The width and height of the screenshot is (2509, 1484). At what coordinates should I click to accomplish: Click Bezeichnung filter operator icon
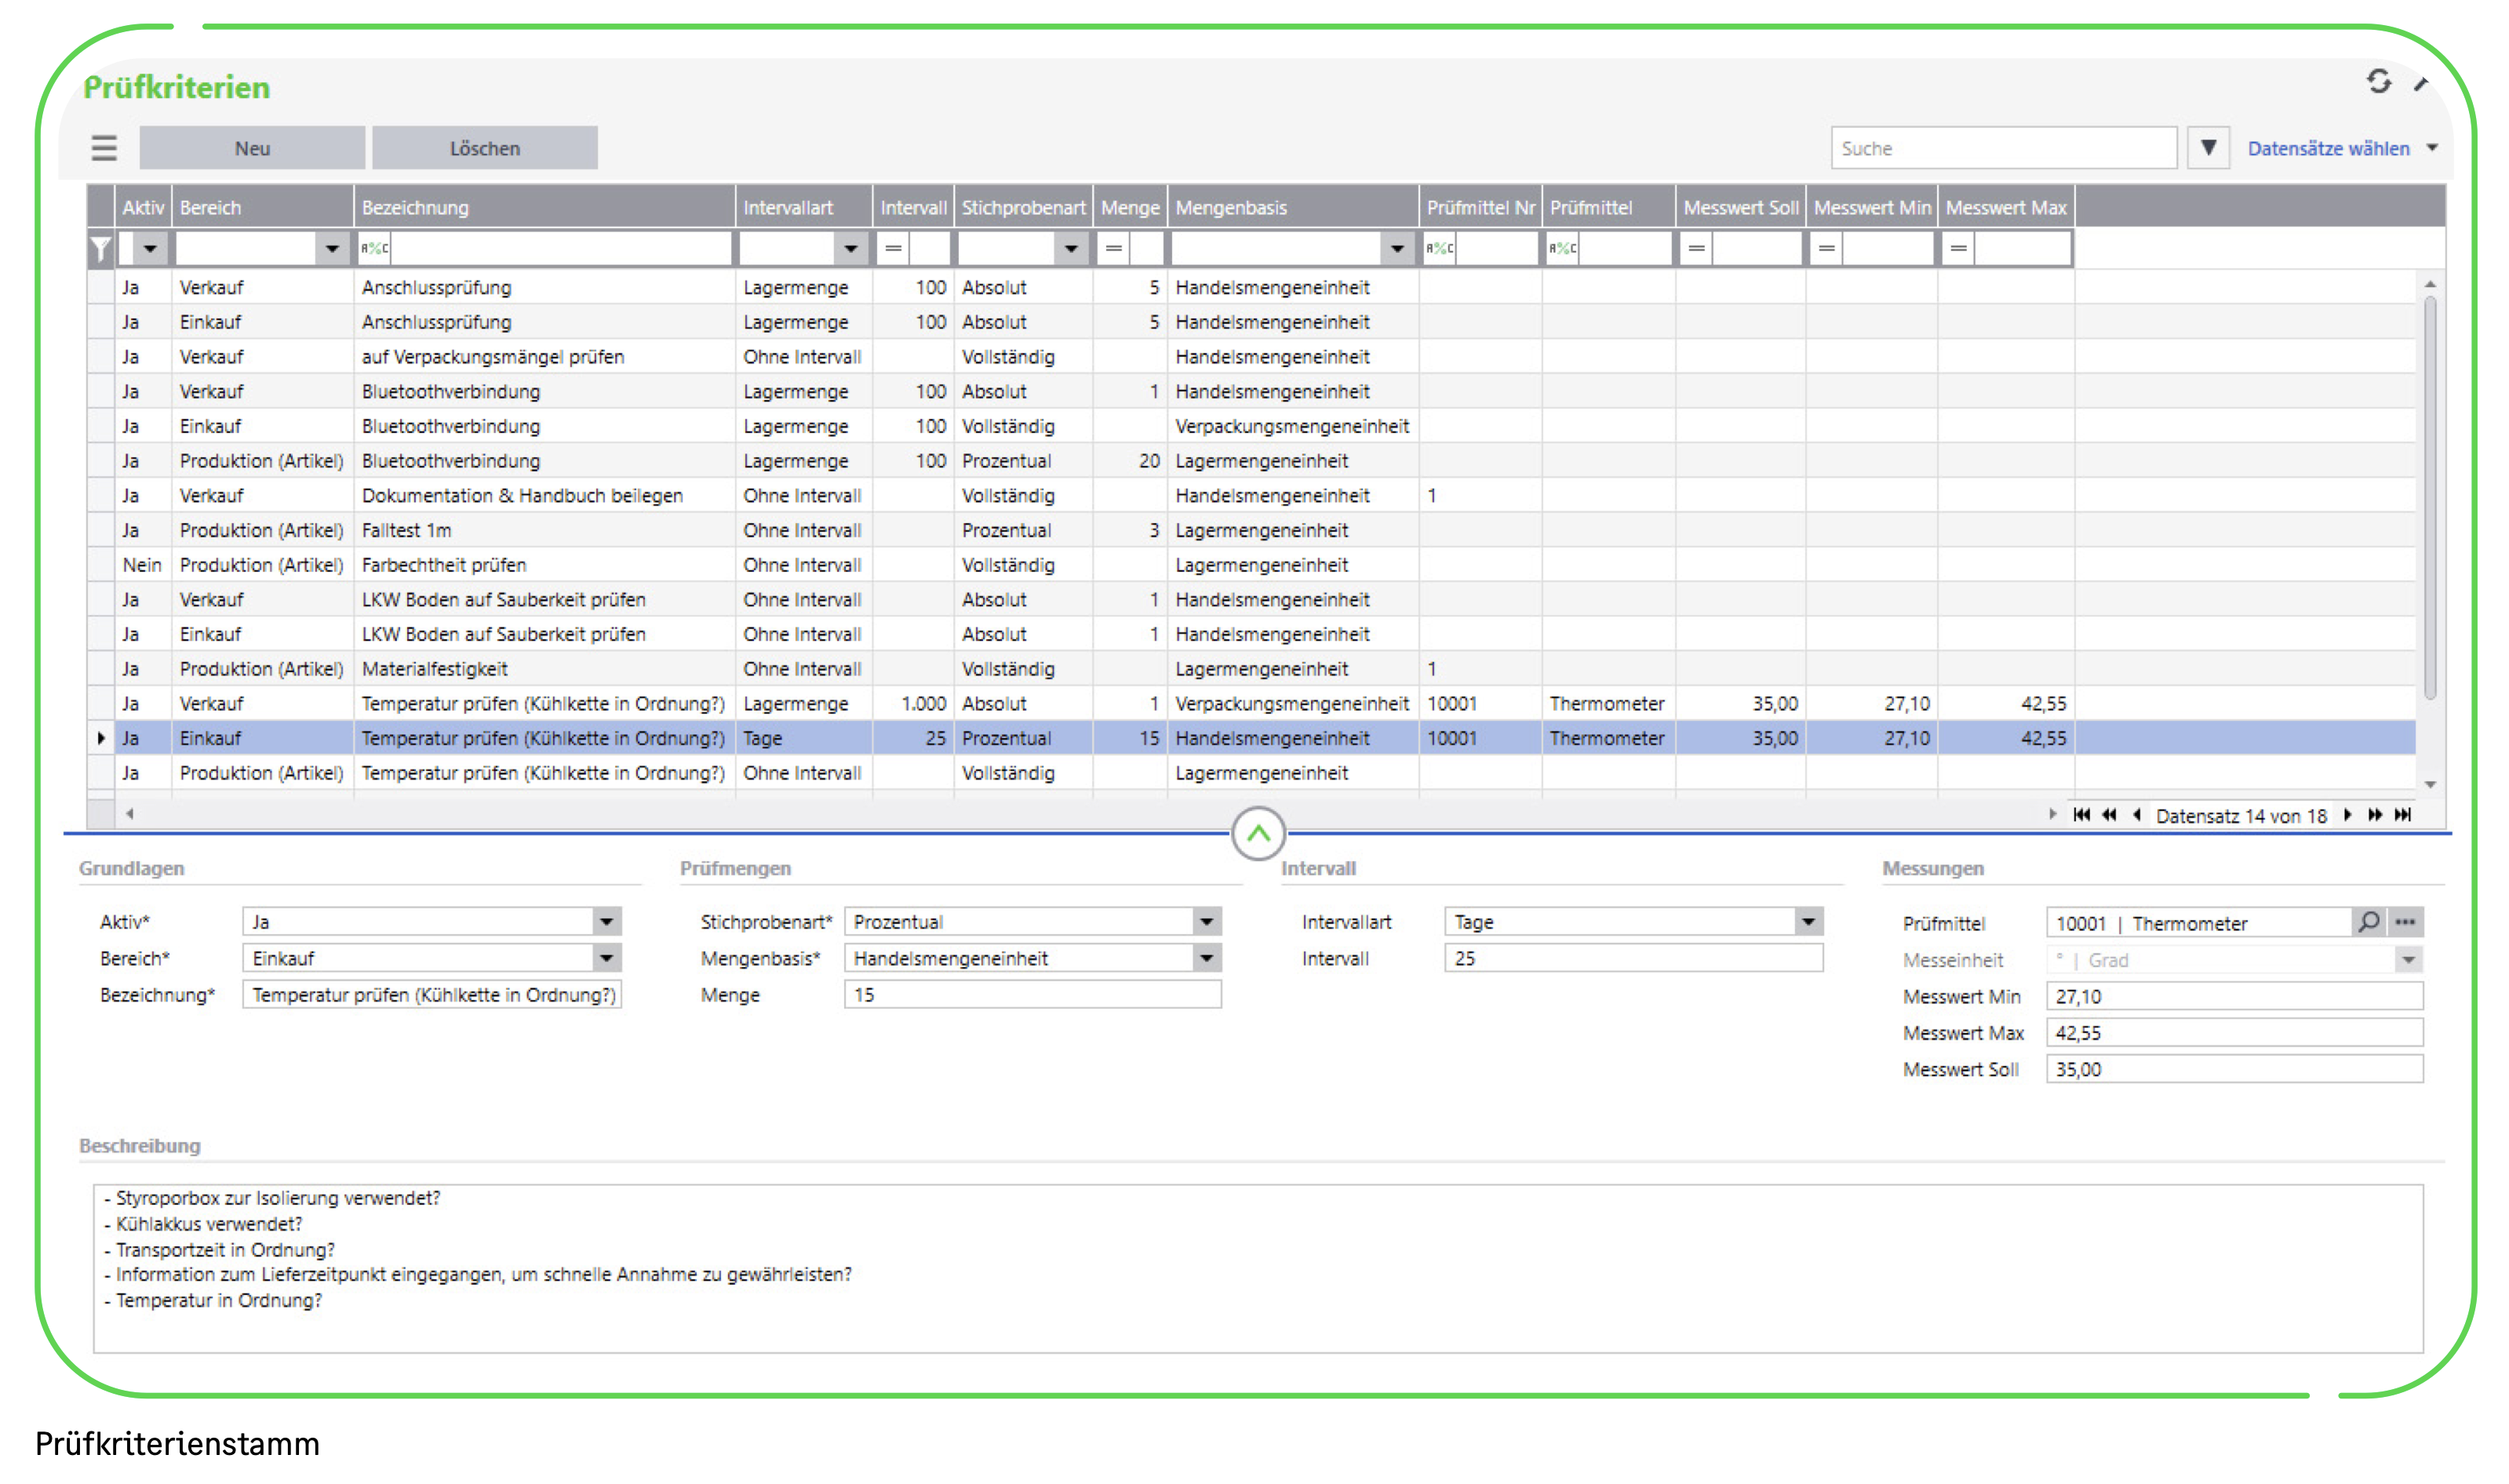click(374, 248)
